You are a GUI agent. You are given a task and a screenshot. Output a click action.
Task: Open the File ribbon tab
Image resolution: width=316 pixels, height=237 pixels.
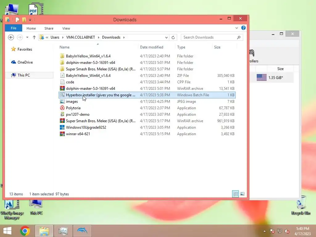(x=14, y=28)
